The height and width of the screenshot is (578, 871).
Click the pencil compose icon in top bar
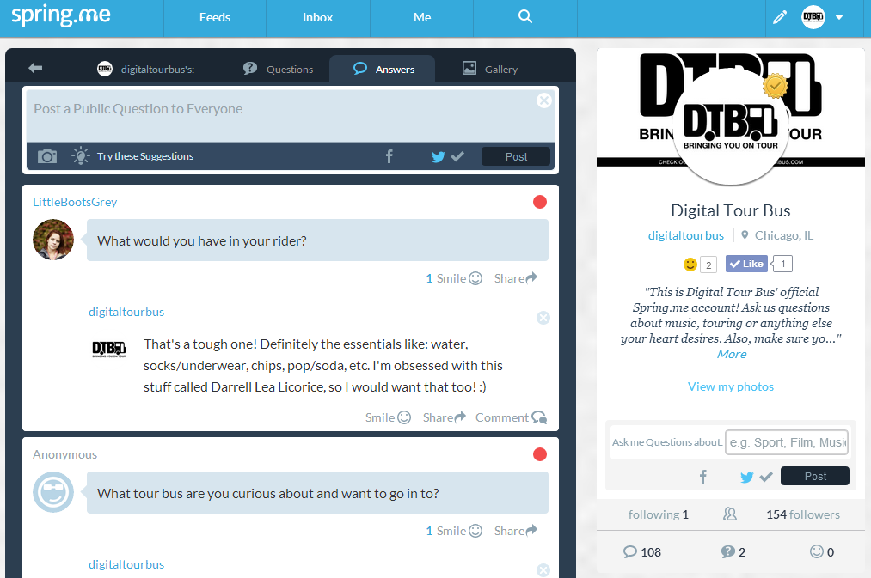(780, 17)
